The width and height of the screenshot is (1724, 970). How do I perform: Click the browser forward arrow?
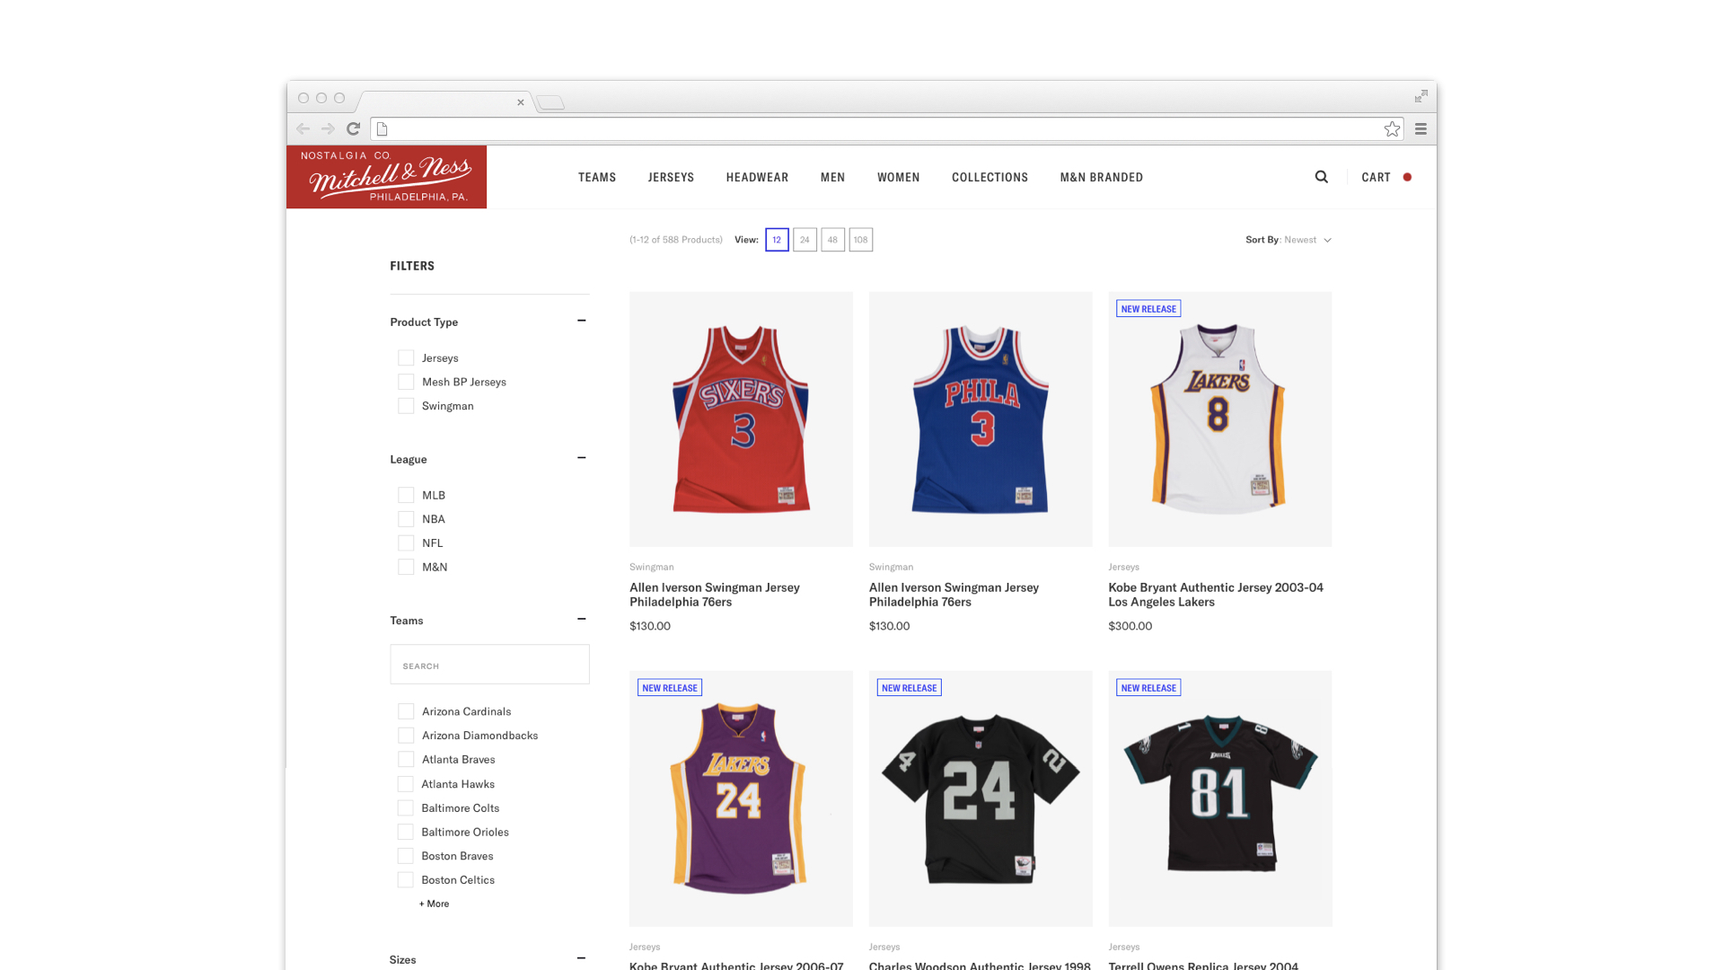[328, 128]
